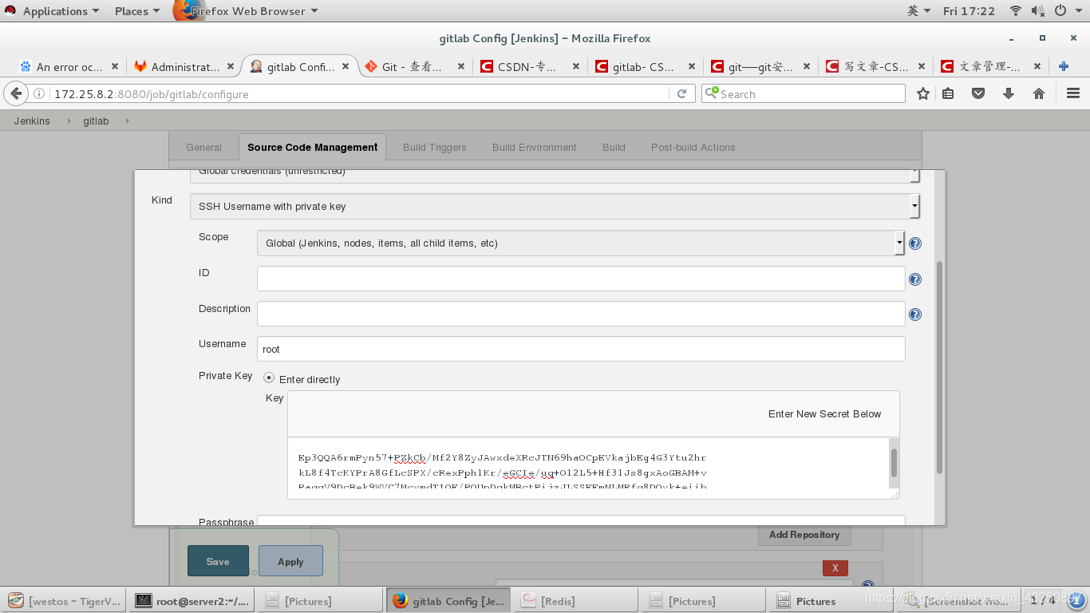Close the gitlab Config tab
The image size is (1090, 613).
(x=346, y=66)
